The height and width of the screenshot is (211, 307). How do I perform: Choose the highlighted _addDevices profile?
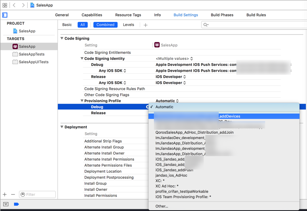click(224, 116)
